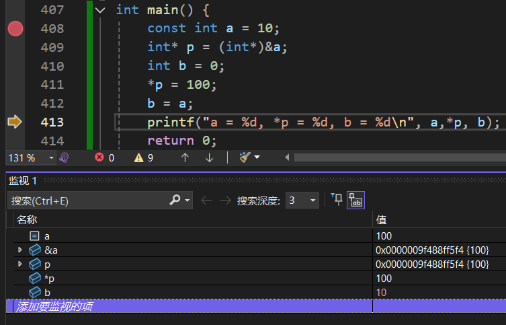Toggle the pin filter icon in watch toolbar
This screenshot has height=325, width=506.
point(336,200)
